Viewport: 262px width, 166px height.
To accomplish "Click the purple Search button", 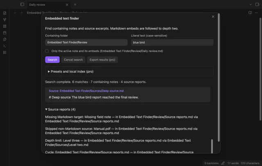I will tap(52, 60).
